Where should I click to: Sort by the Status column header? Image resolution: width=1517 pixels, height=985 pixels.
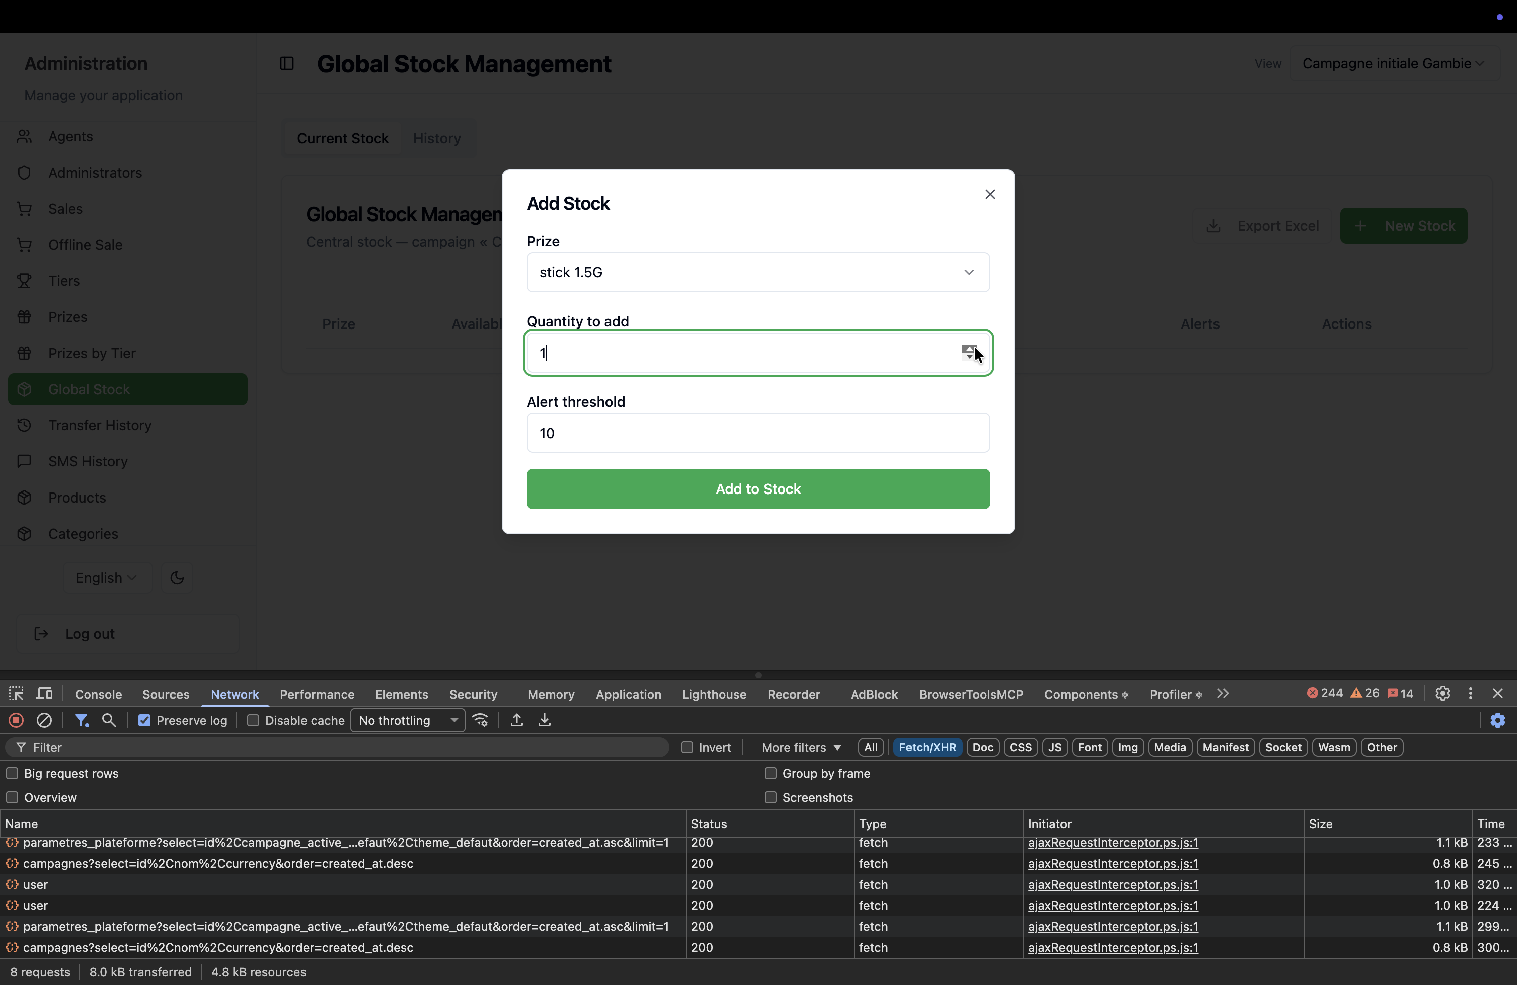click(770, 823)
